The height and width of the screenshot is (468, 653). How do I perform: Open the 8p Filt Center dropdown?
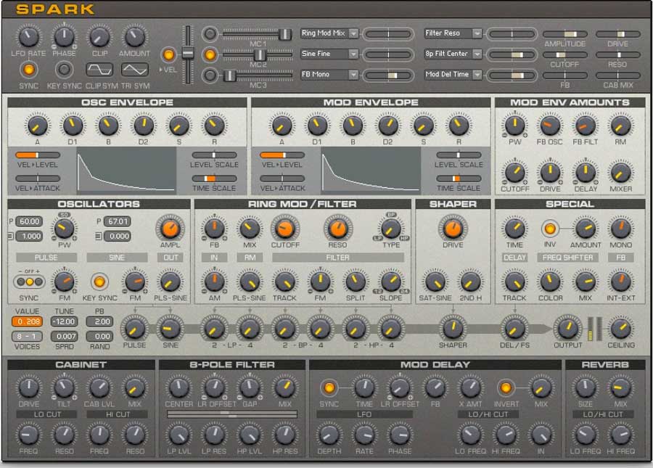pyautogui.click(x=453, y=54)
